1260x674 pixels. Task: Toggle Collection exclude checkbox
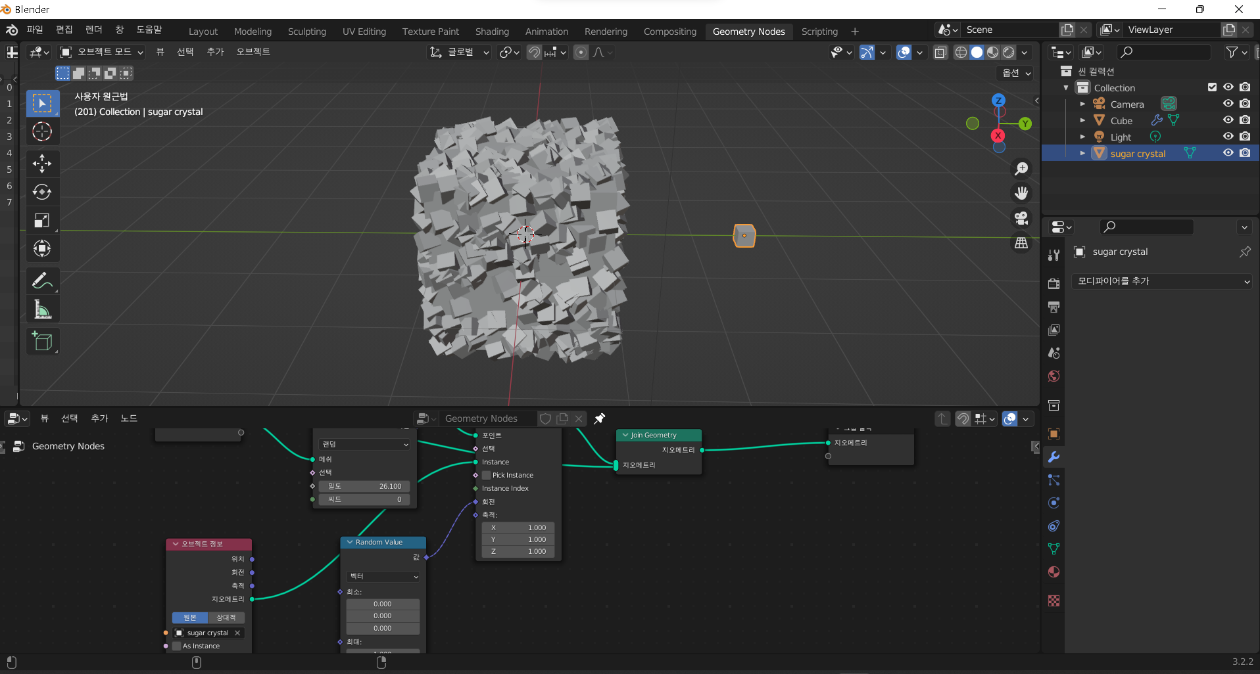(x=1212, y=87)
